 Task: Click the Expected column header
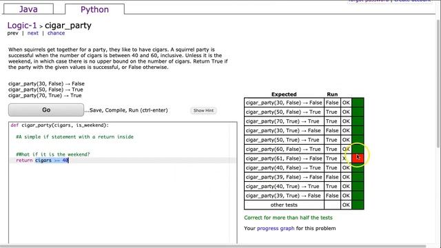[284, 94]
